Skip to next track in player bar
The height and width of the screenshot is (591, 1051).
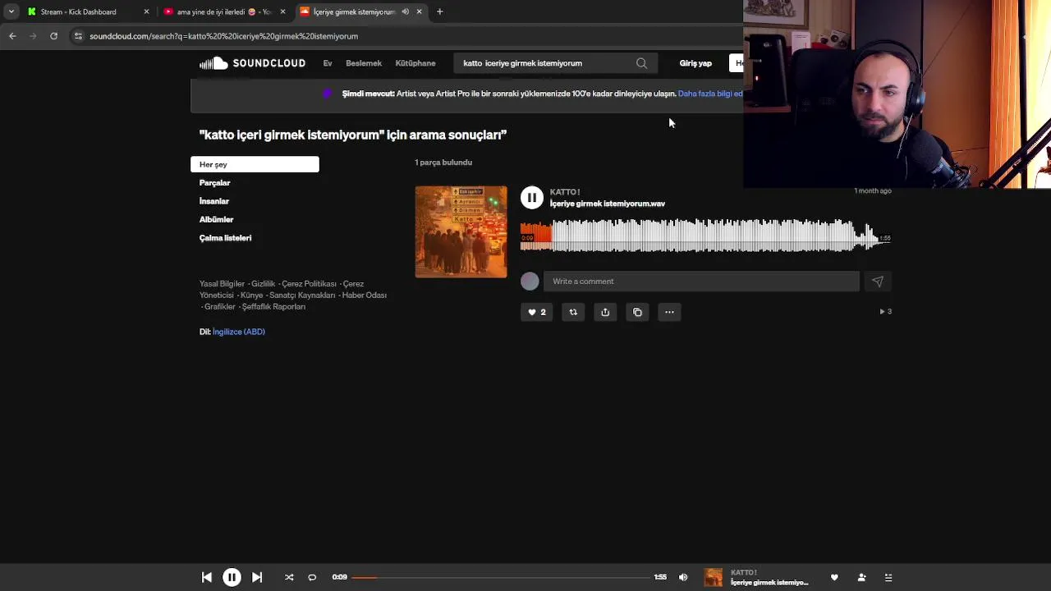(x=257, y=578)
